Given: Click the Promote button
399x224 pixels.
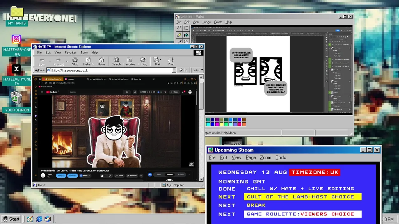Looking at the screenshot, I should pos(132,175).
